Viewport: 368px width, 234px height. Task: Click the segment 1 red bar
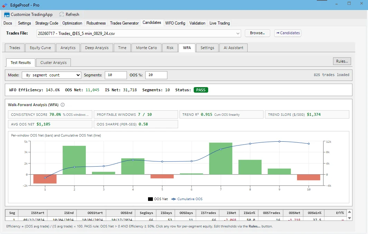pos(45,179)
